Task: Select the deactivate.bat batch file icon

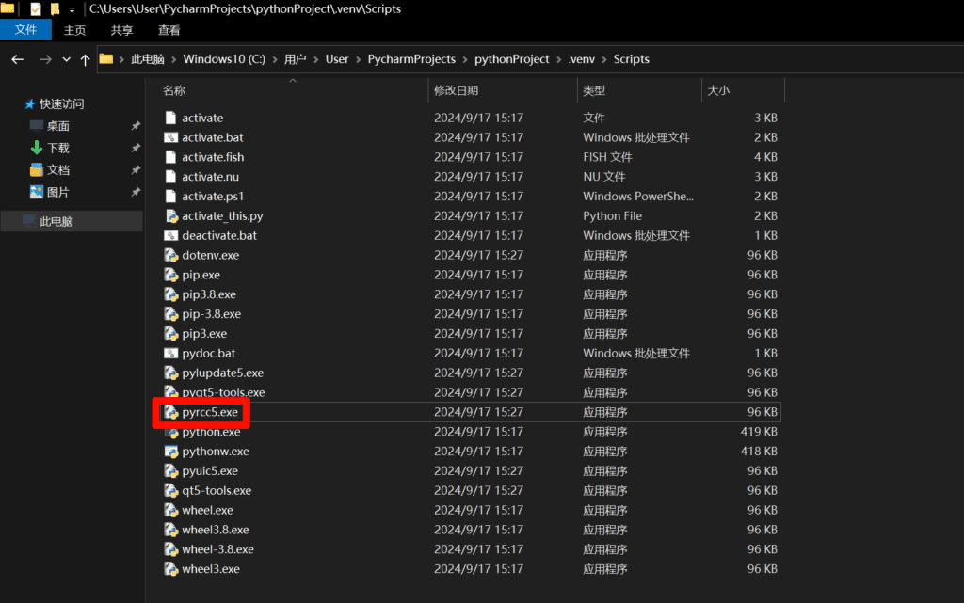Action: point(170,236)
